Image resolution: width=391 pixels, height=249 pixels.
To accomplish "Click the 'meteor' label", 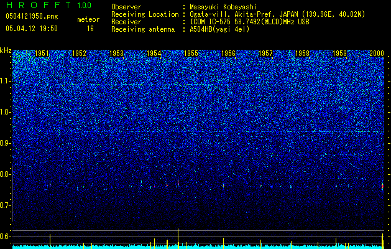I will click(x=88, y=19).
